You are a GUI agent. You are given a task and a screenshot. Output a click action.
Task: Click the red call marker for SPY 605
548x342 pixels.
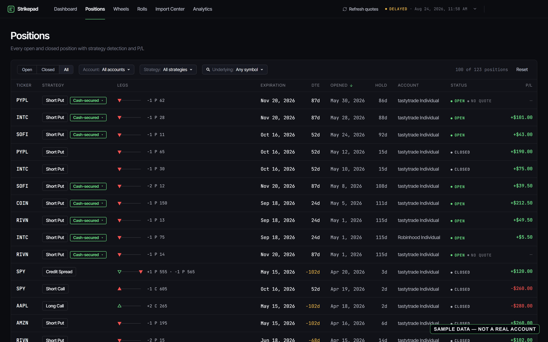tap(119, 289)
